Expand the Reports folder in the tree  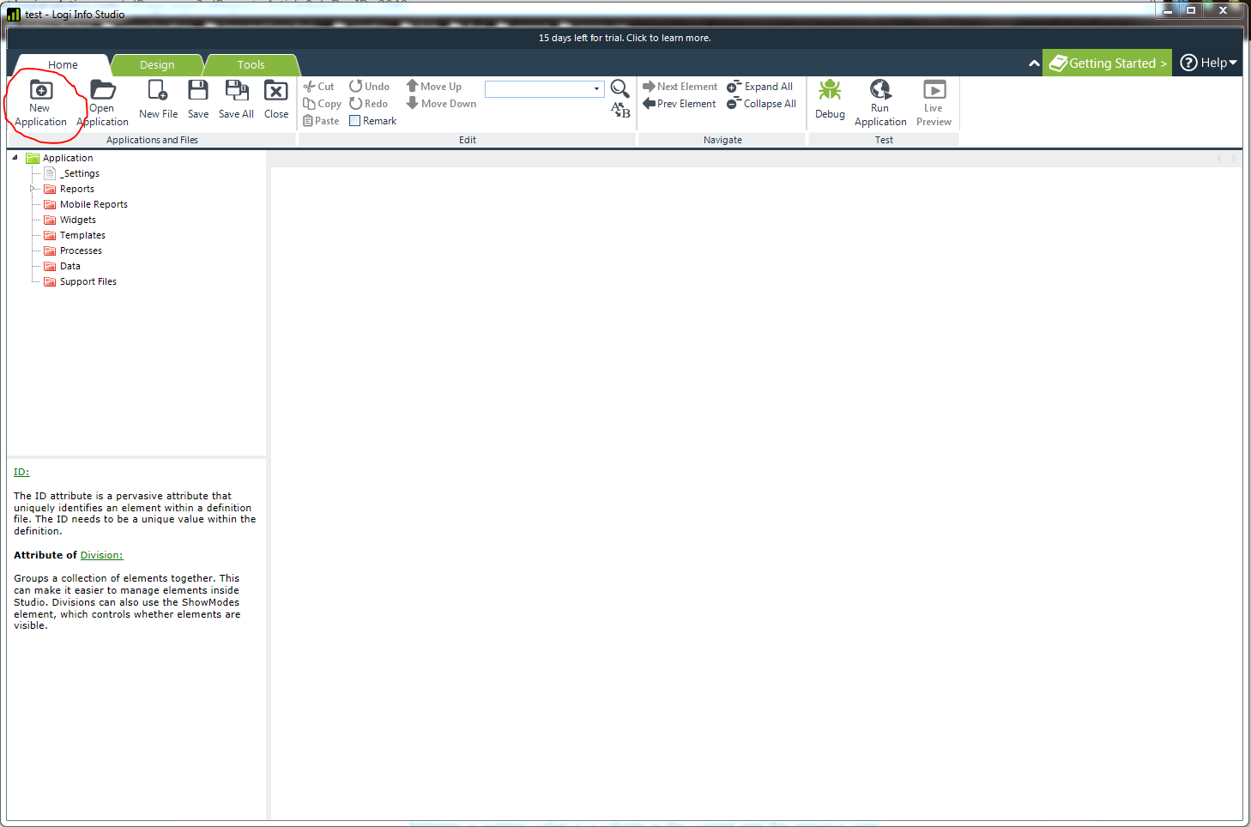(x=33, y=189)
